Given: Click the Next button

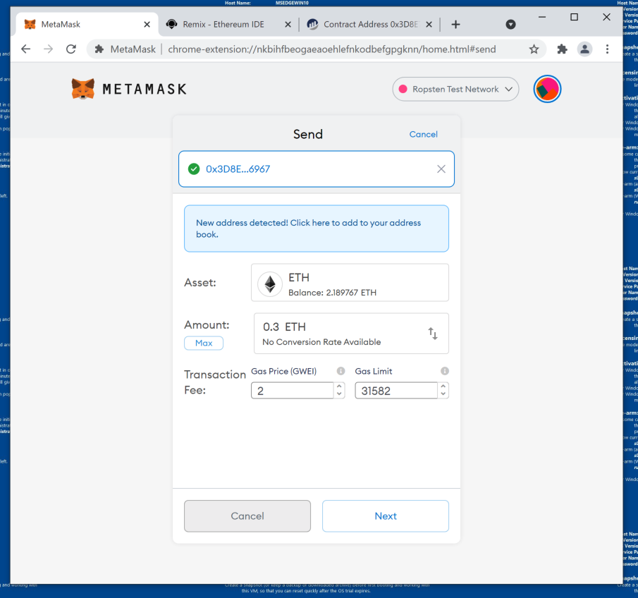Looking at the screenshot, I should (x=386, y=515).
